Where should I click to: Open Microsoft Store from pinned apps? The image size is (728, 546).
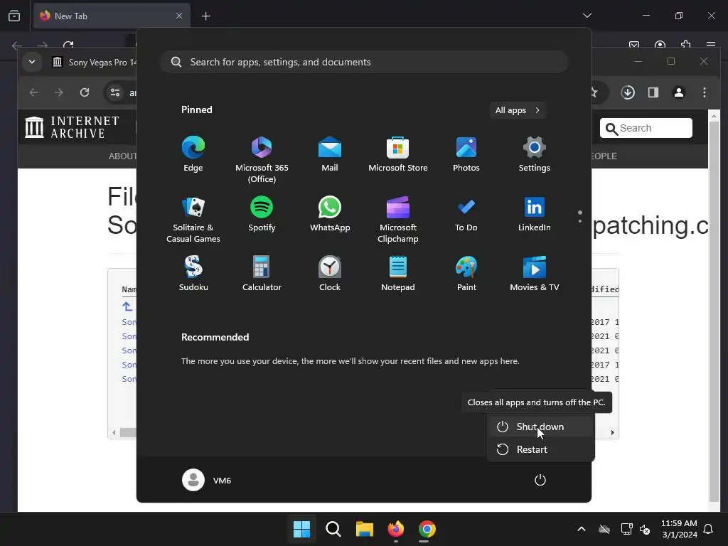[398, 154]
